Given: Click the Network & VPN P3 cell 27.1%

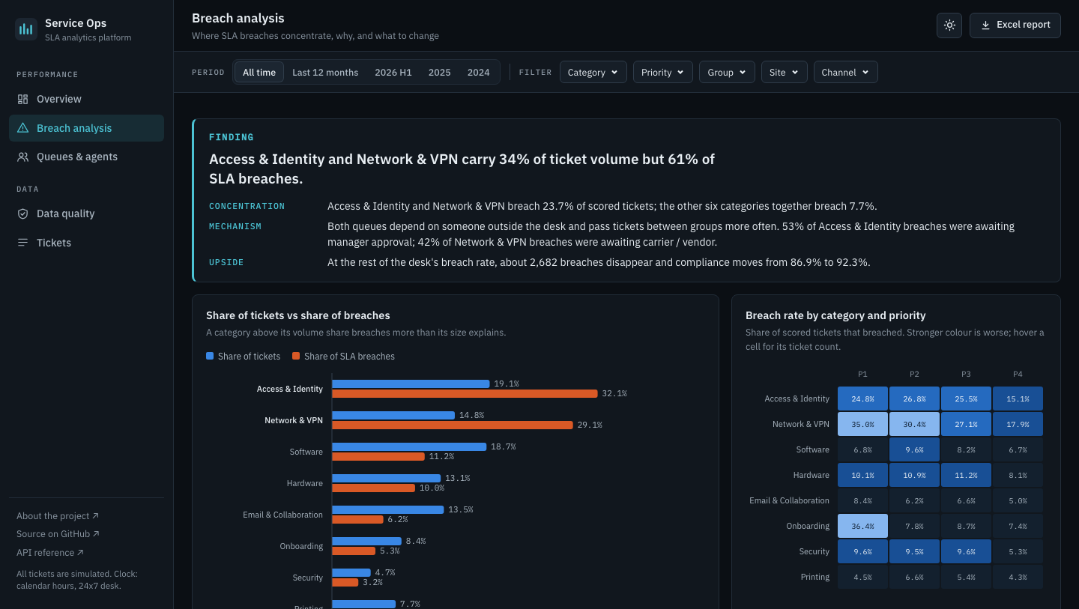Looking at the screenshot, I should coord(966,424).
